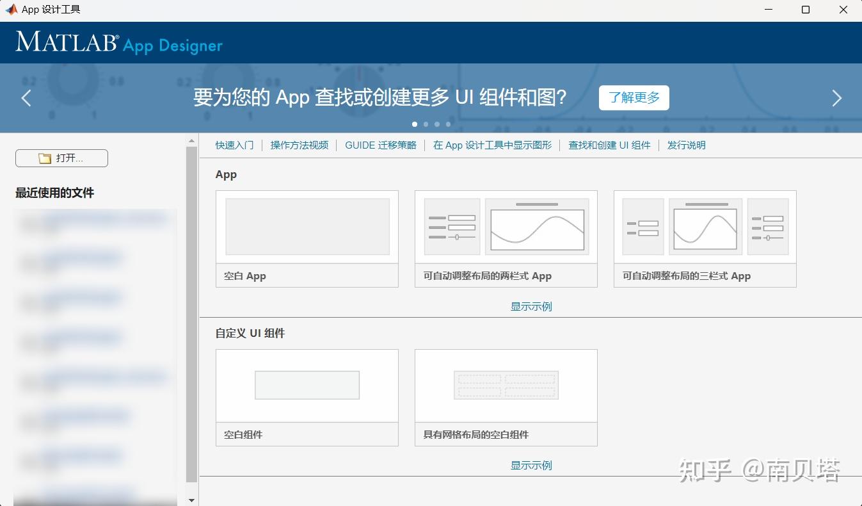Open the GUIDE 迁移策略 page
This screenshot has width=862, height=506.
[x=380, y=145]
